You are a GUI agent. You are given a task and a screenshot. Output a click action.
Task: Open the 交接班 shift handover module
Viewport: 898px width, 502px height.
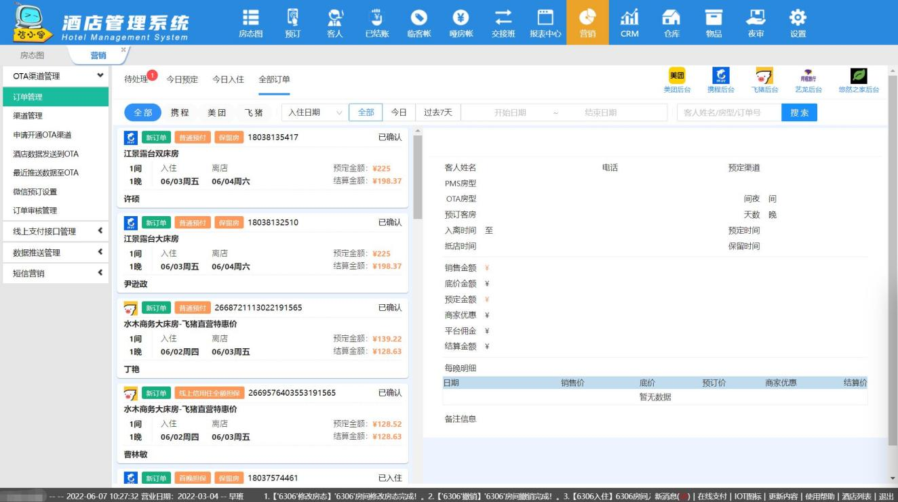505,22
